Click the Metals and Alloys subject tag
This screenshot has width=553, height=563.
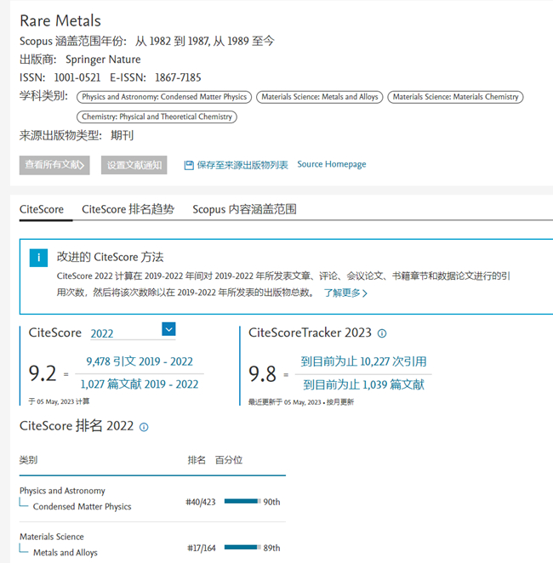coord(320,97)
